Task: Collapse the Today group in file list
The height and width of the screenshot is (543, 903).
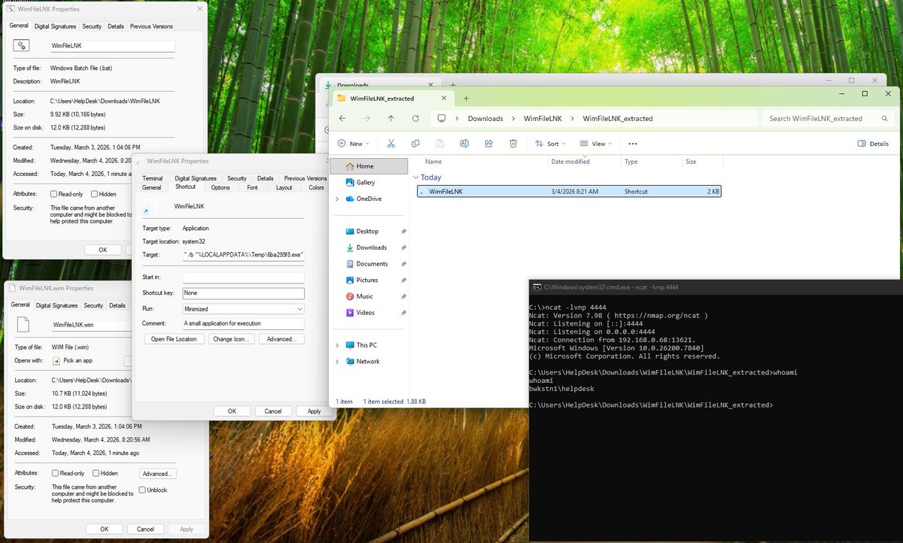Action: [x=416, y=177]
